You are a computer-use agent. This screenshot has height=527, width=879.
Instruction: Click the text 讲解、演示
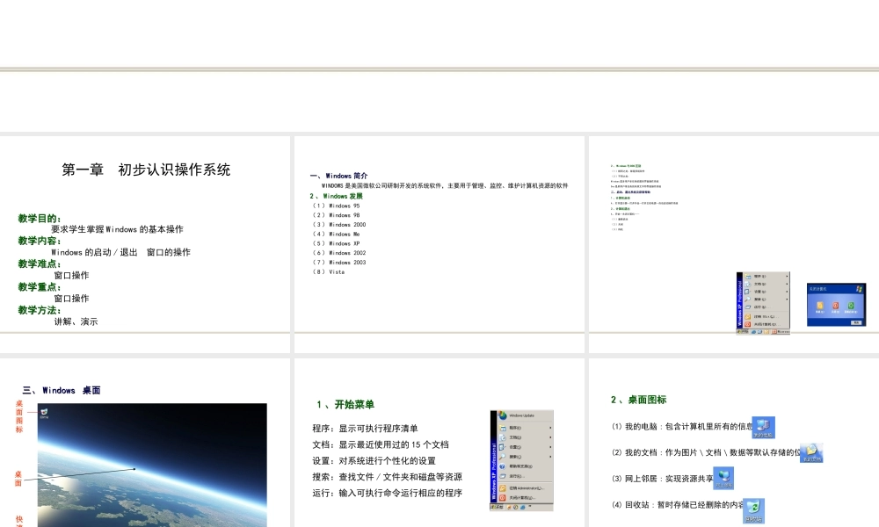tap(76, 321)
